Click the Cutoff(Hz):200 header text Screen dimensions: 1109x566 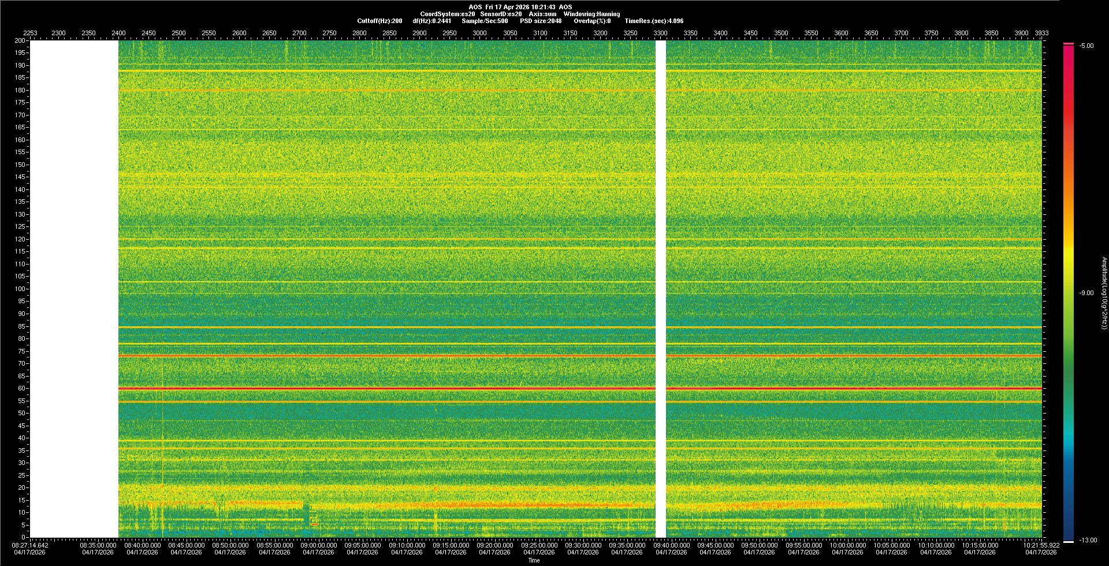(x=379, y=21)
